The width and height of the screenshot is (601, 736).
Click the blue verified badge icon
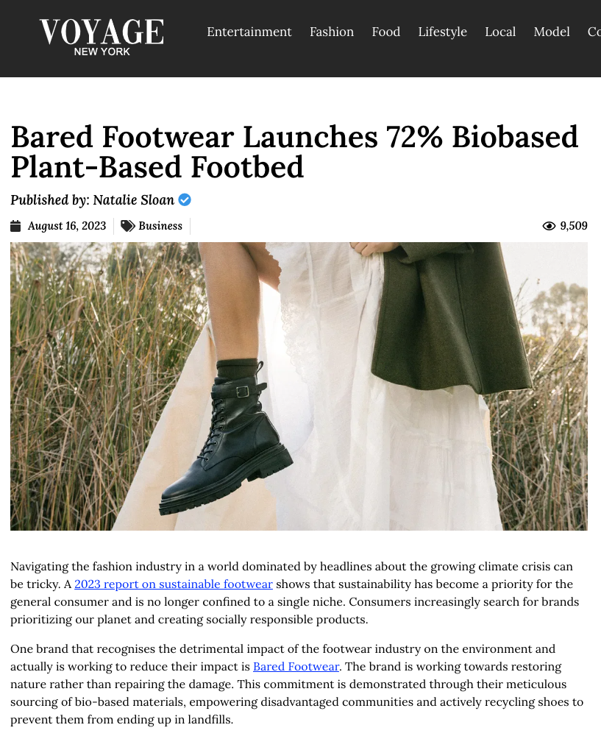pos(185,200)
